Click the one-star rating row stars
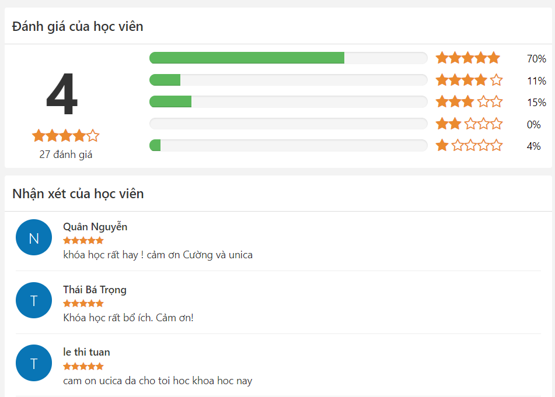This screenshot has height=397, width=555. [468, 145]
